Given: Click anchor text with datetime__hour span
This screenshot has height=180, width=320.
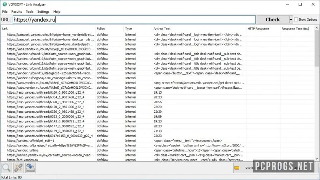Looking at the screenshot, I should [x=198, y=150].
